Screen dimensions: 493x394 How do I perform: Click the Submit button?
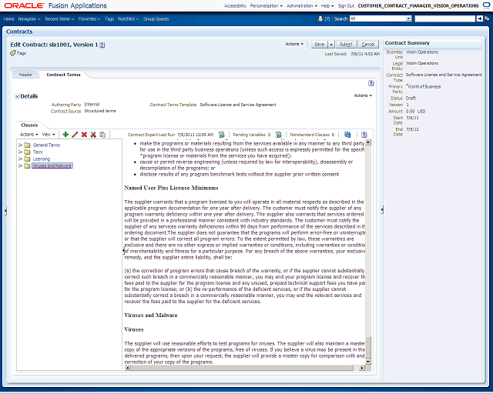(346, 45)
